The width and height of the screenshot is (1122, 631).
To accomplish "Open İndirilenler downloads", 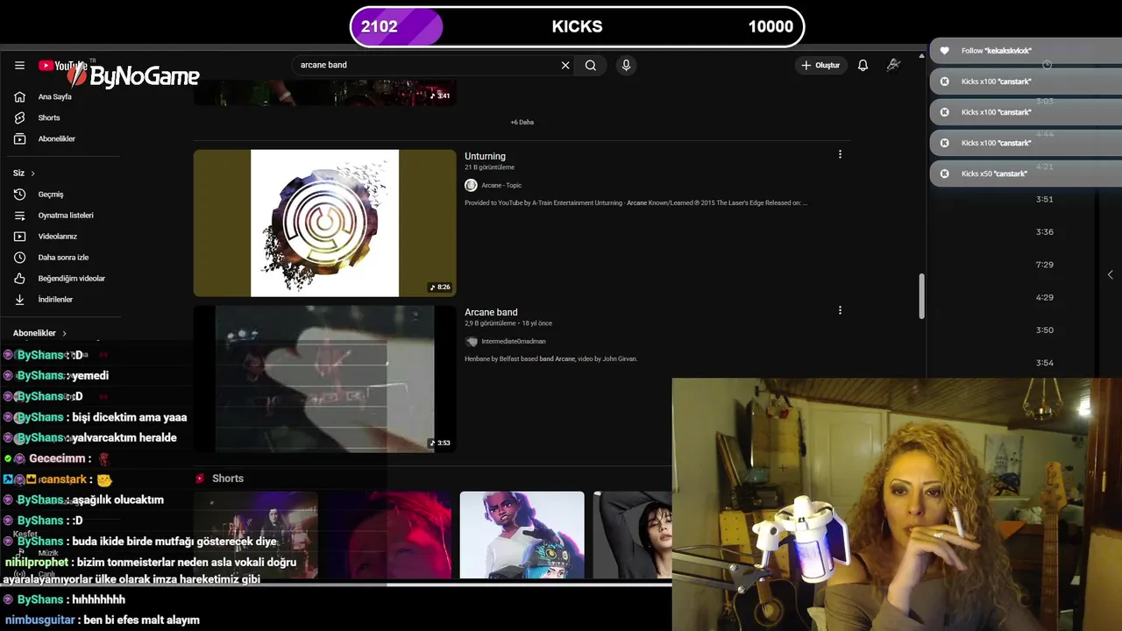I will coord(55,300).
